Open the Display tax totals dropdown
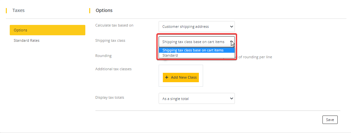This screenshot has width=351, height=133. click(x=196, y=98)
